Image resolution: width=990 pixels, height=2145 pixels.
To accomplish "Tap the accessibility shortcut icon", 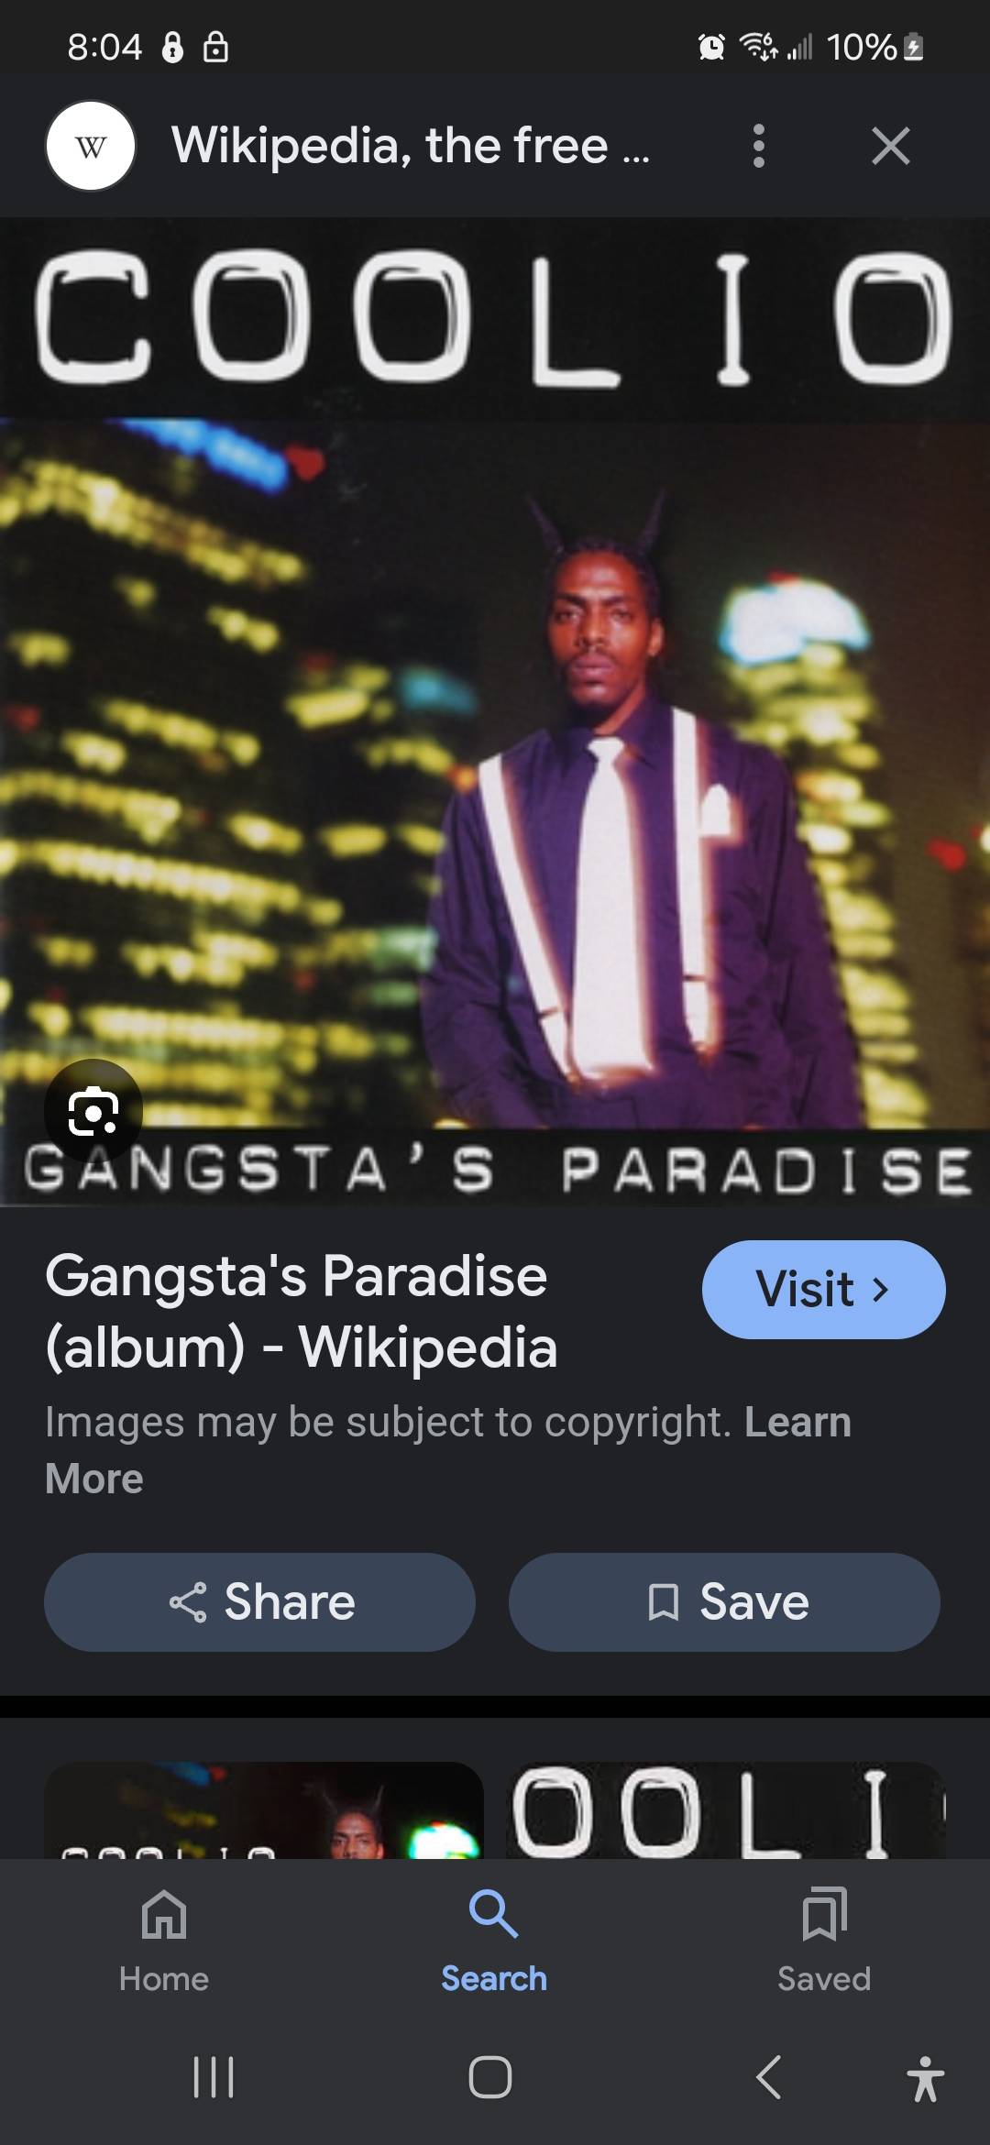I will coord(925,2078).
